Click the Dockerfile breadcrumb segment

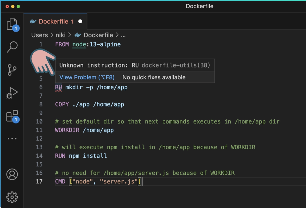pos(98,35)
